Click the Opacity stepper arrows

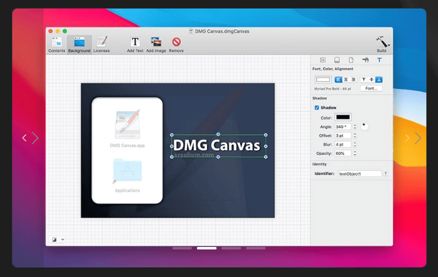click(x=355, y=153)
